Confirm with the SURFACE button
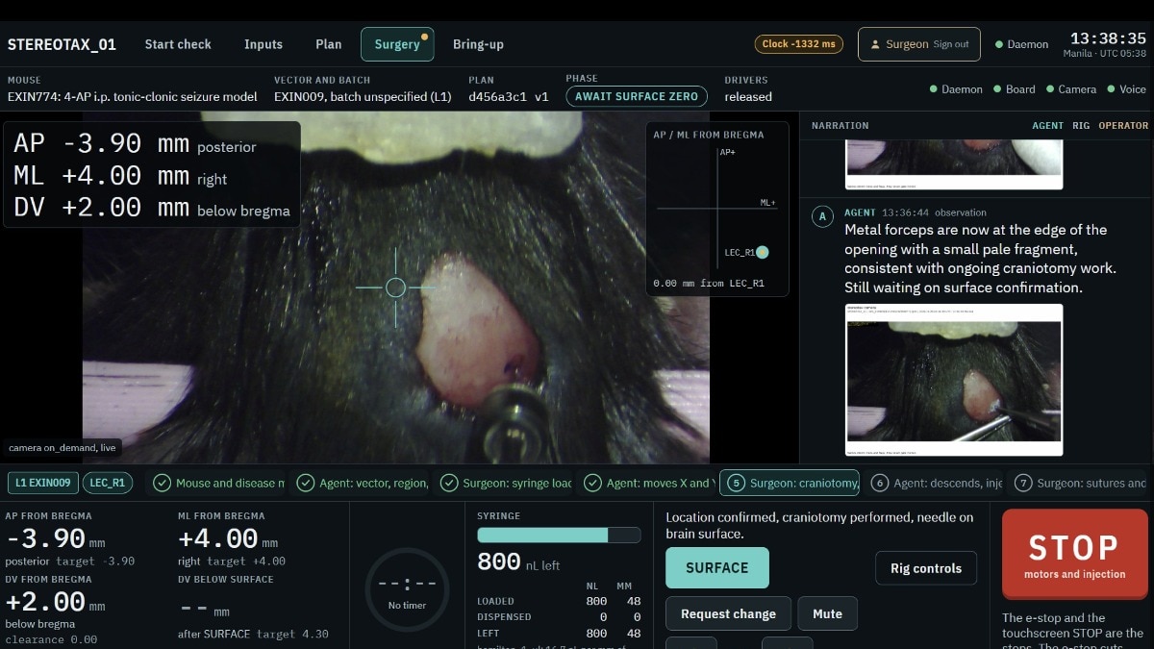Image resolution: width=1154 pixels, height=649 pixels. [x=717, y=567]
